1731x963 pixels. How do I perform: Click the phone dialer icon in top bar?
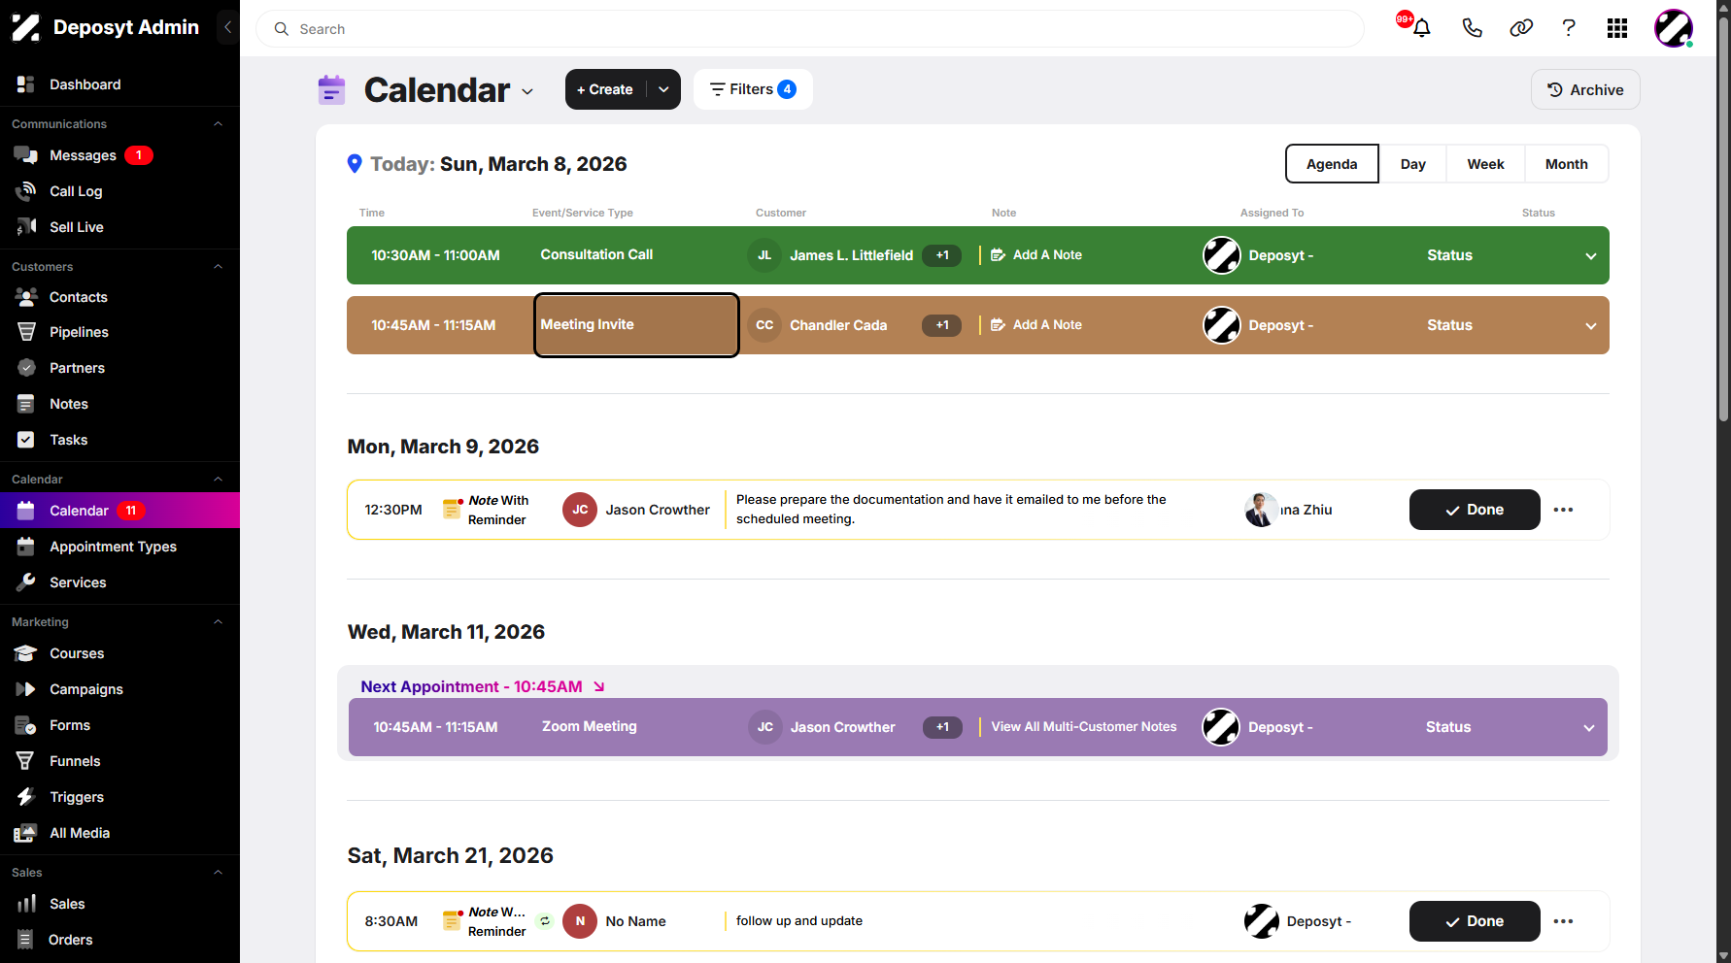tap(1472, 28)
